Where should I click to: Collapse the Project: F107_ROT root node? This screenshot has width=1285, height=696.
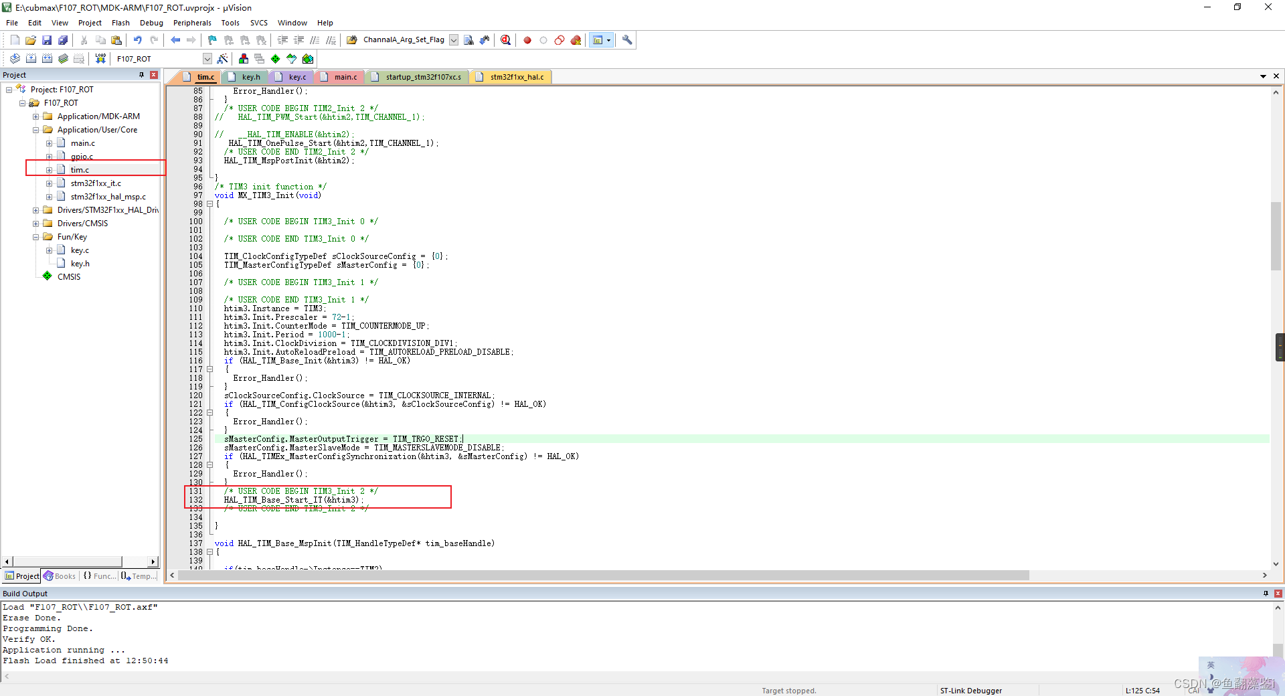click(9, 90)
